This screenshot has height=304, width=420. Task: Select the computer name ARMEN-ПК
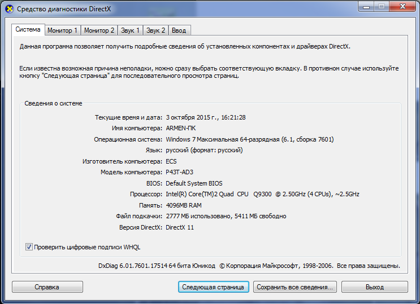pos(181,129)
